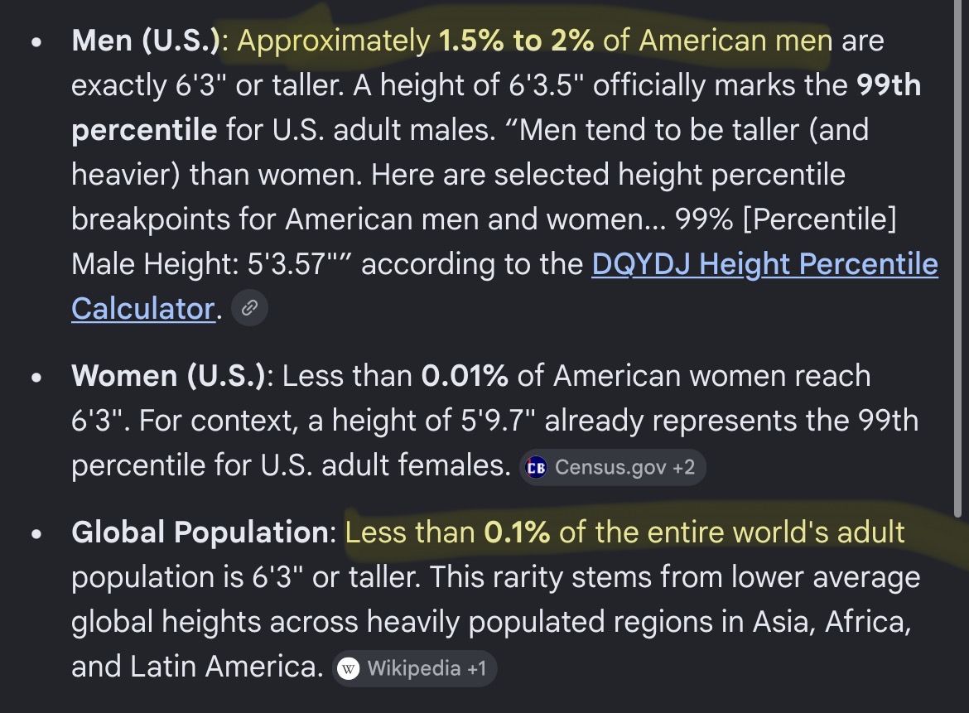Image resolution: width=969 pixels, height=713 pixels.
Task: Open the Wikipedia +1 sources chip
Action: coord(415,668)
